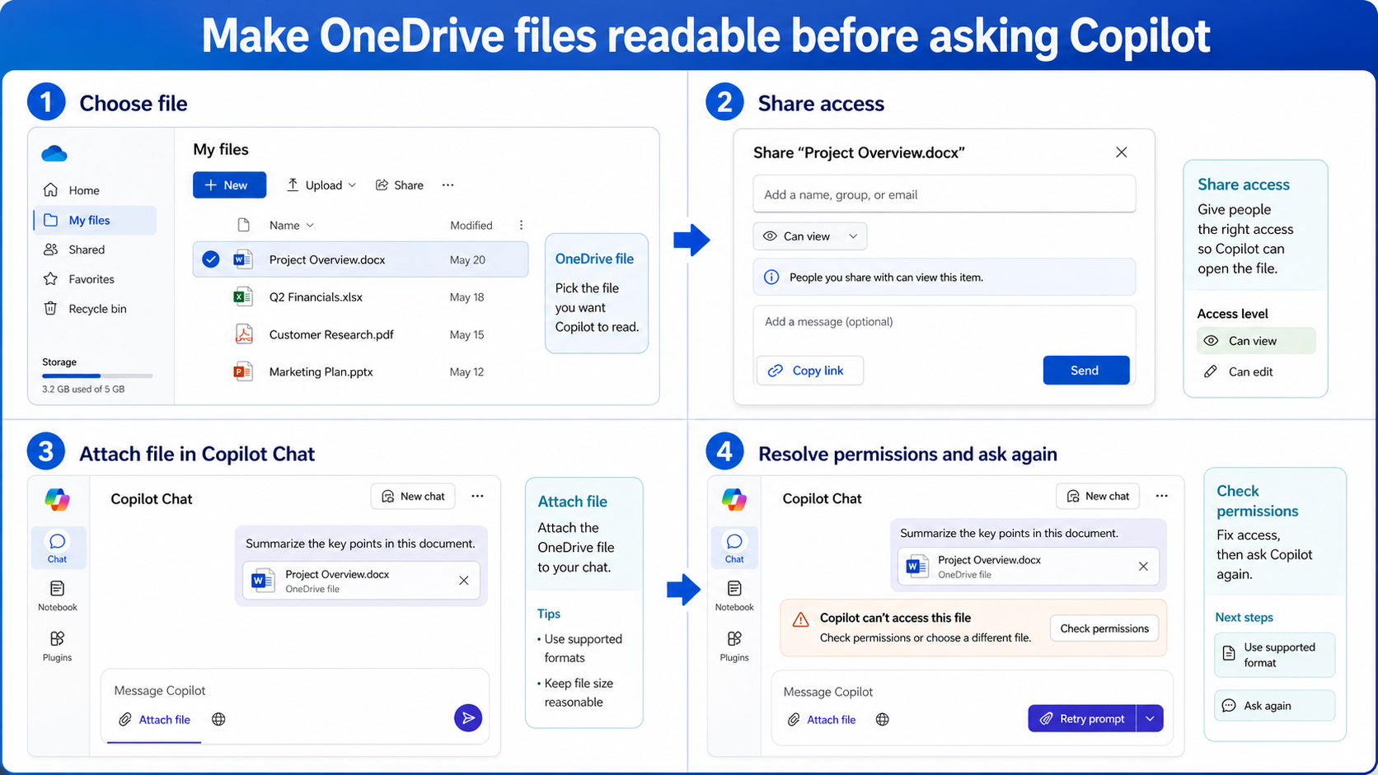Click the storage usage bar
Image resolution: width=1378 pixels, height=775 pixels.
coord(97,376)
